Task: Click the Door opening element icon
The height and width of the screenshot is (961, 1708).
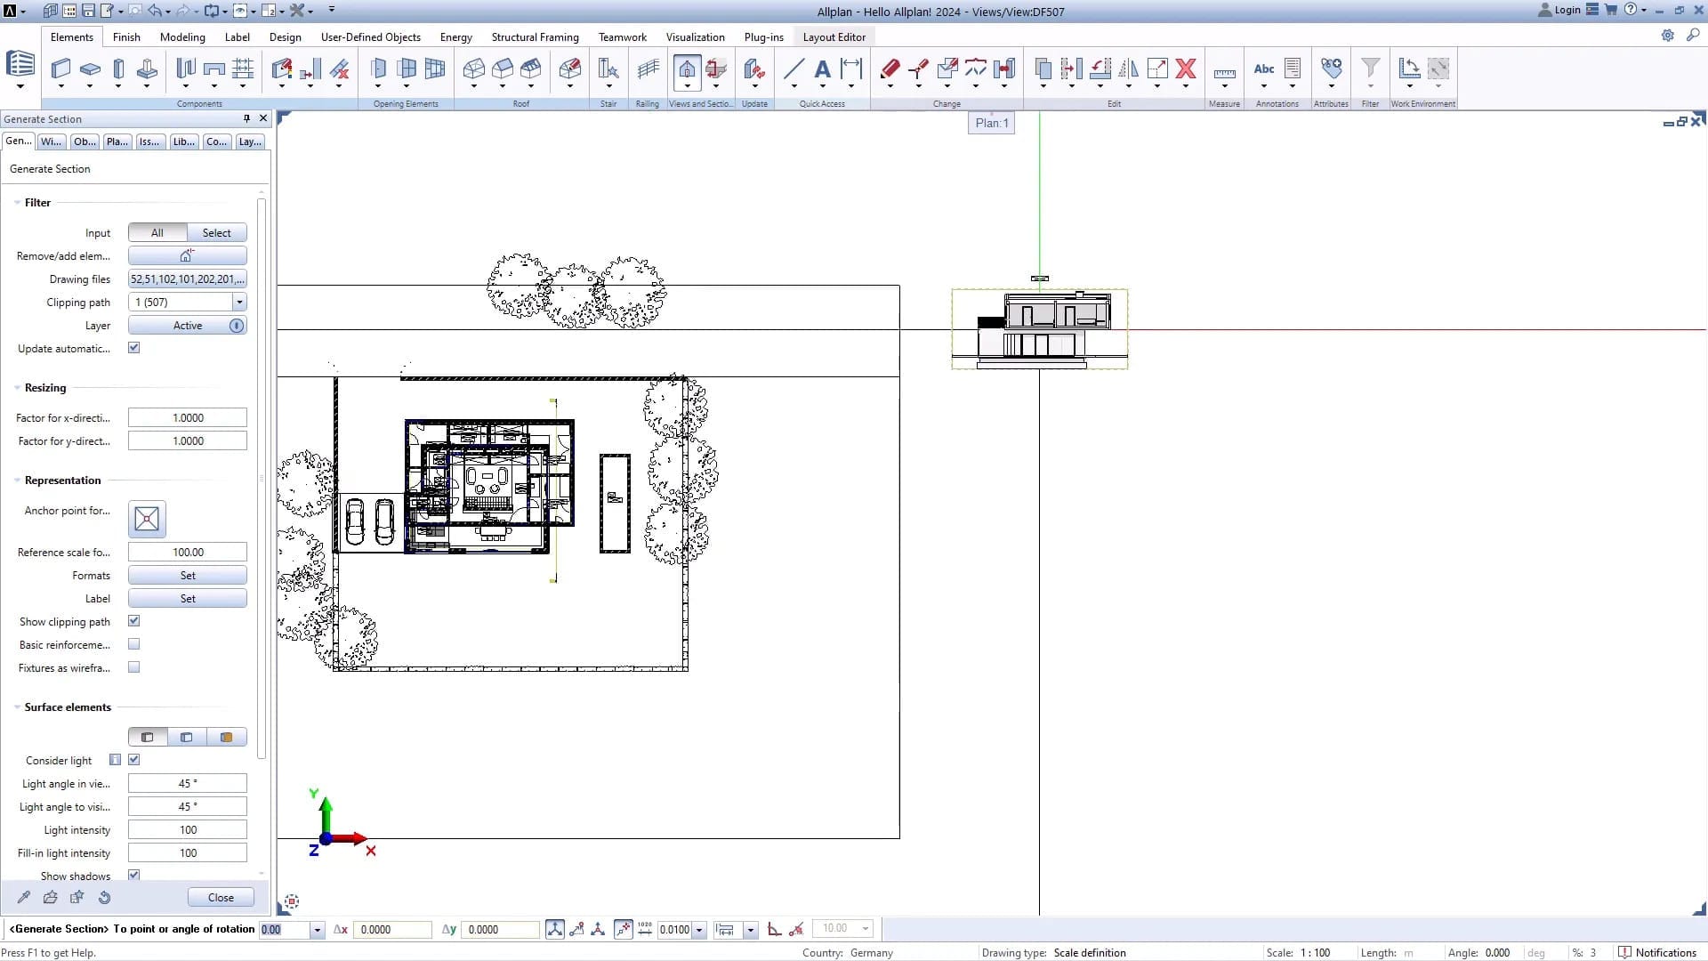Action: (x=378, y=69)
